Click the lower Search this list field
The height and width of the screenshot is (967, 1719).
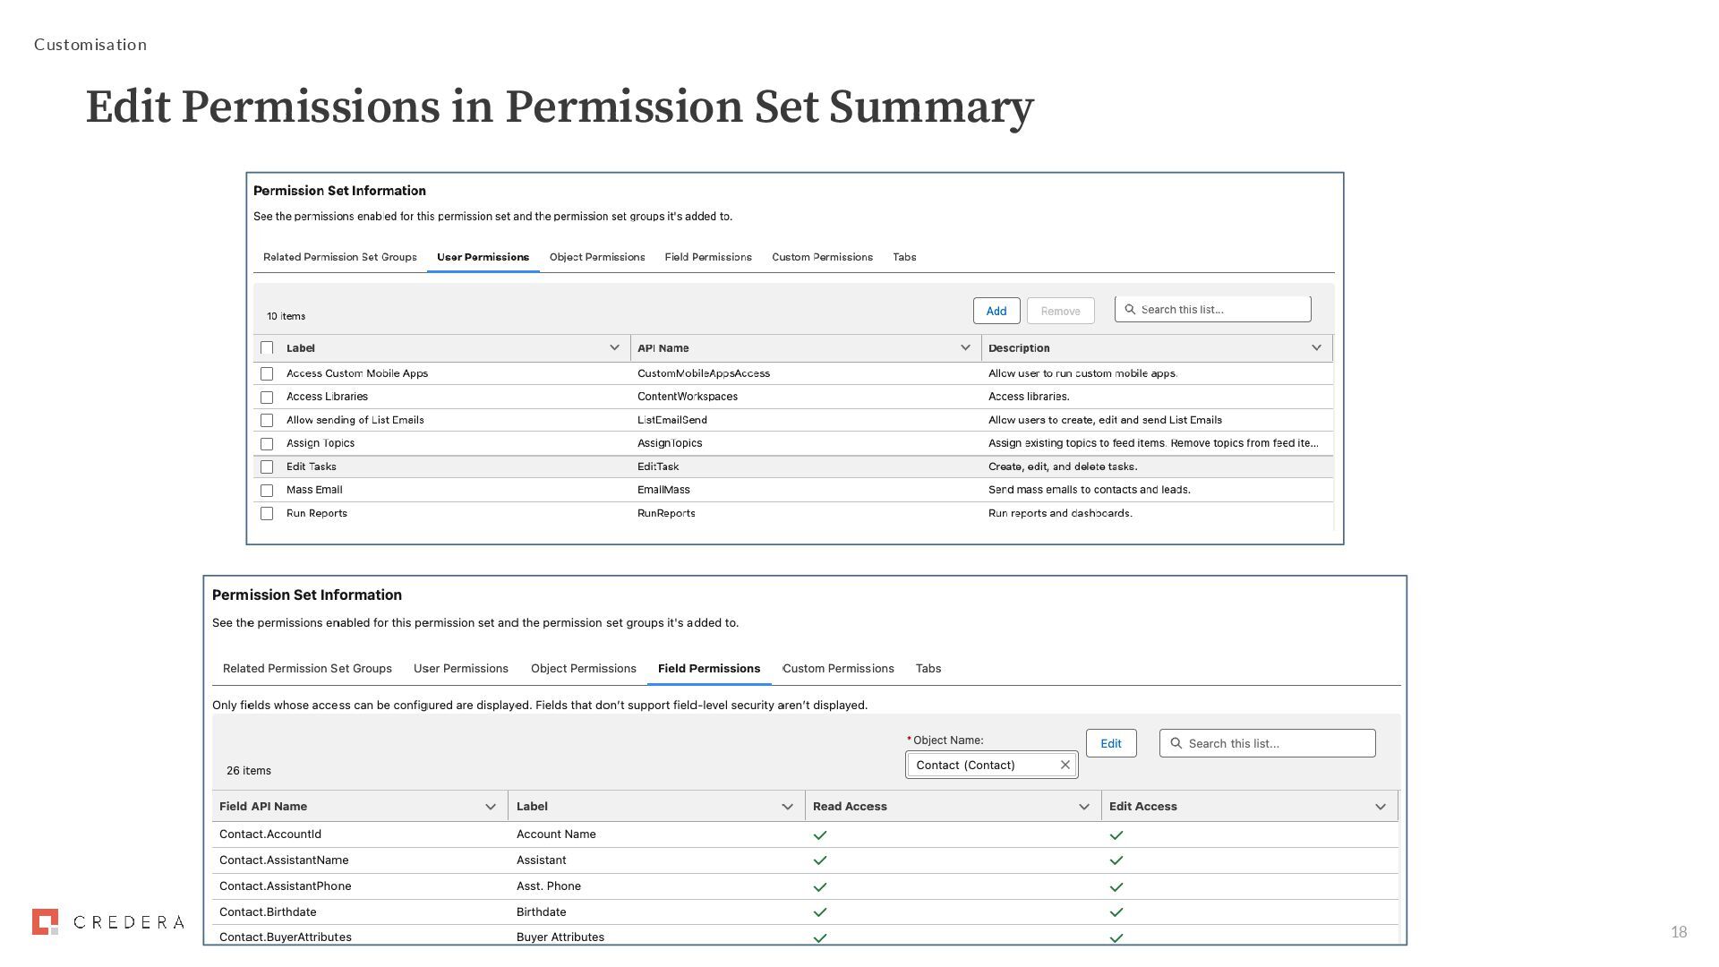1276,743
